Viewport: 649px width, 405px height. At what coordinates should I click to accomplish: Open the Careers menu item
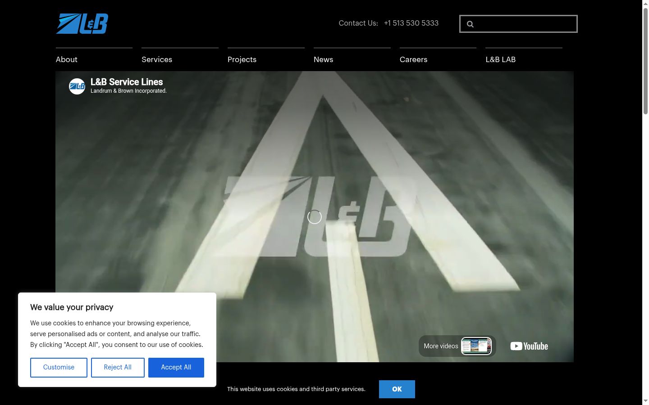(413, 59)
